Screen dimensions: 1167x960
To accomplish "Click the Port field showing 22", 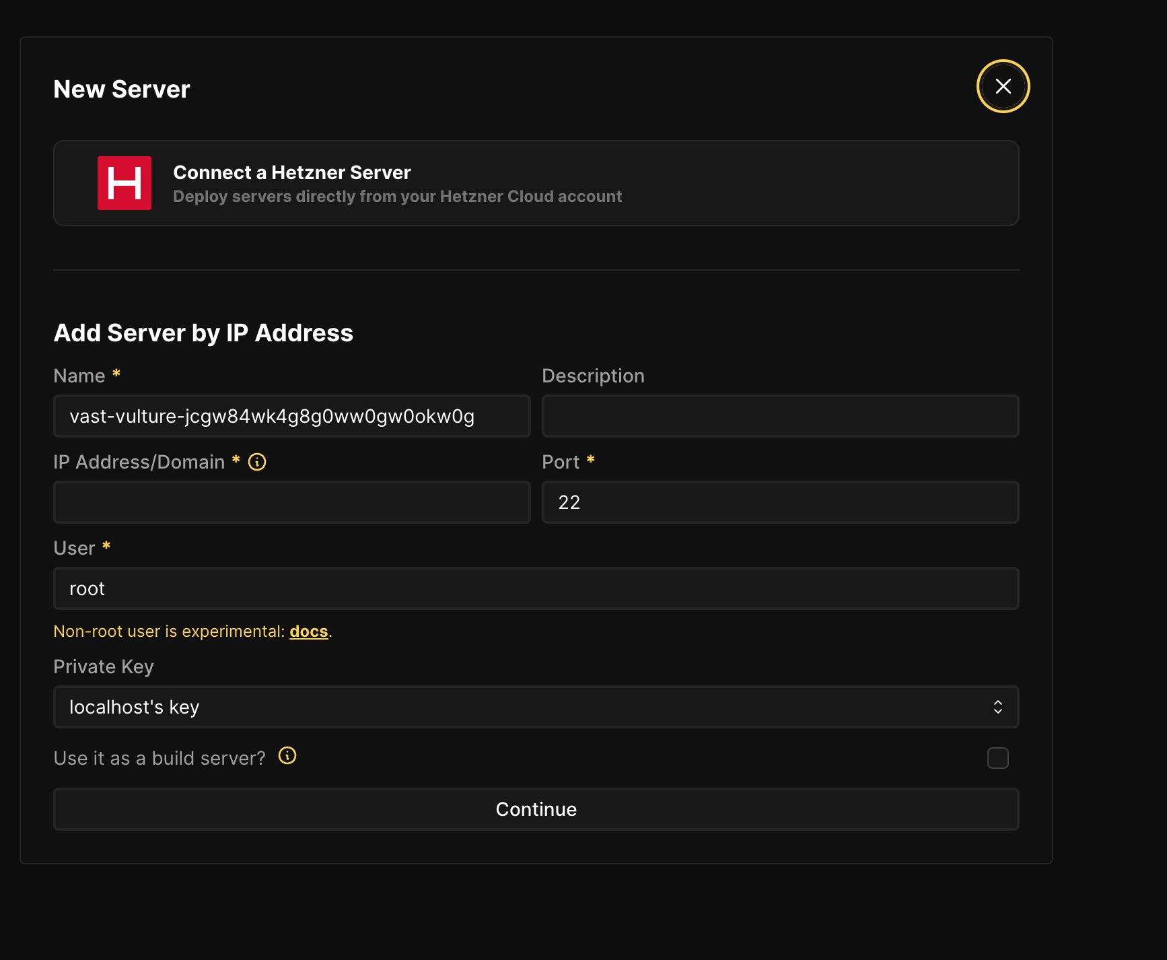I will (780, 502).
